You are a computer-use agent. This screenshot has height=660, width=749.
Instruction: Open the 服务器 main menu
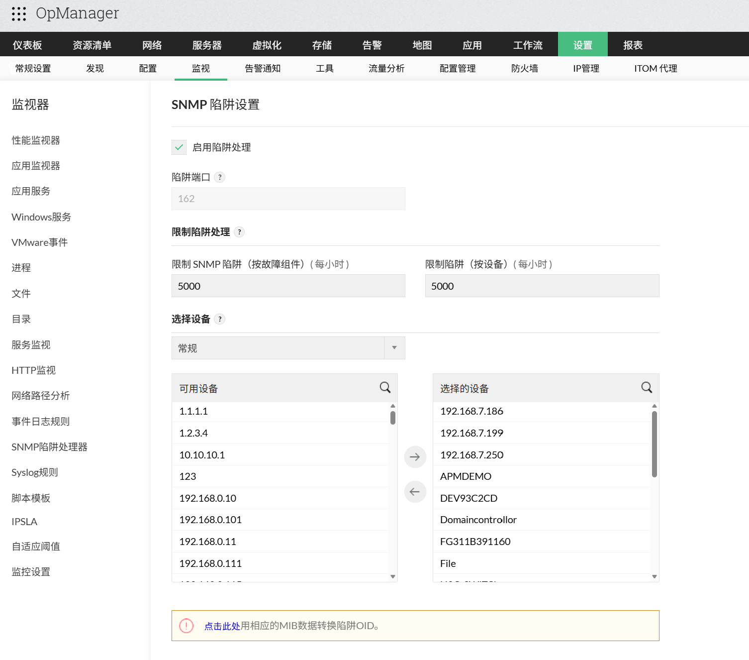coord(207,45)
